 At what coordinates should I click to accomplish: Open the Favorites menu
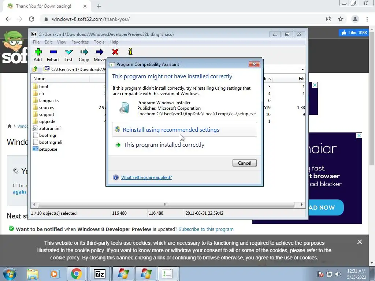coord(80,42)
